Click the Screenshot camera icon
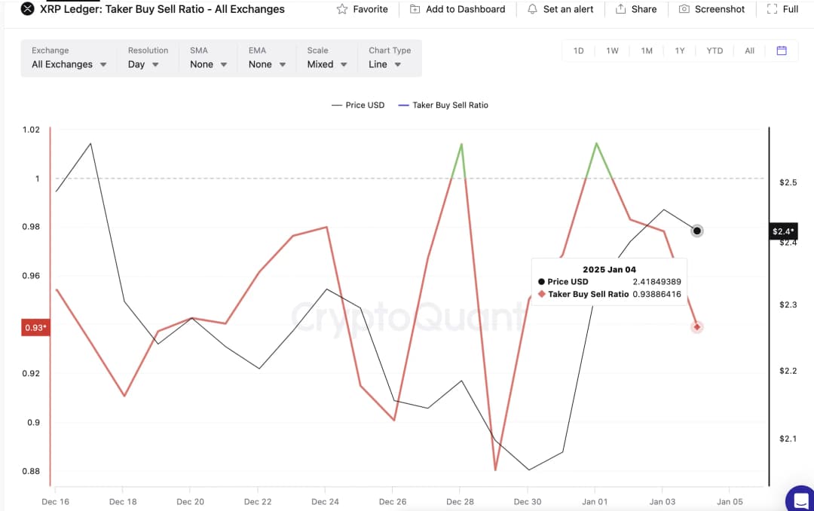The image size is (814, 511). pyautogui.click(x=684, y=9)
